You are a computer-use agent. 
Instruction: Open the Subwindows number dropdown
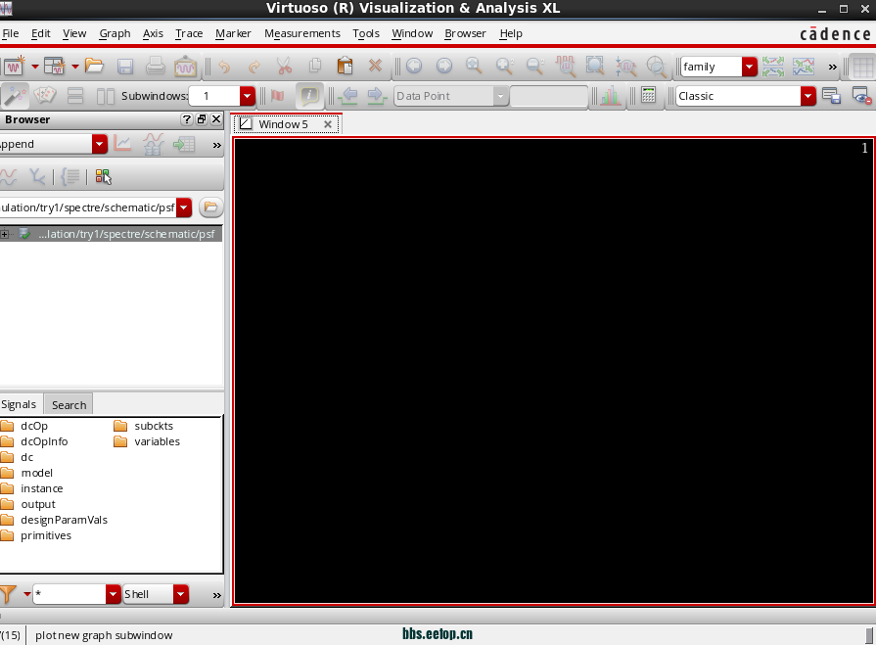(x=248, y=96)
